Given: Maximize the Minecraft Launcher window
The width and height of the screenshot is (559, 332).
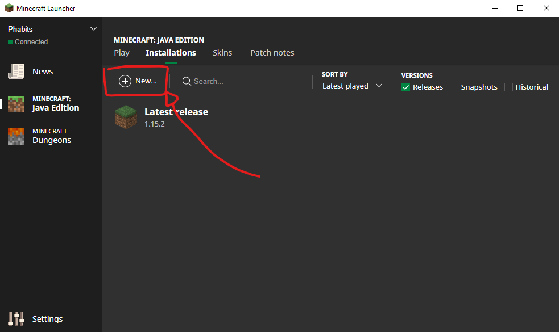Looking at the screenshot, I should [x=520, y=8].
